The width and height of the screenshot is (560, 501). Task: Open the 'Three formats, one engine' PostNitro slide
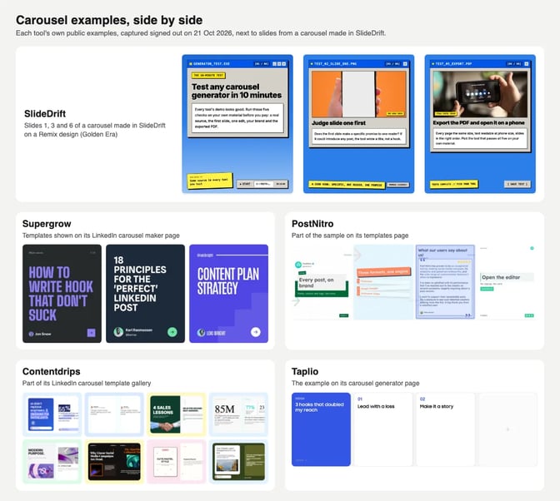tap(383, 281)
